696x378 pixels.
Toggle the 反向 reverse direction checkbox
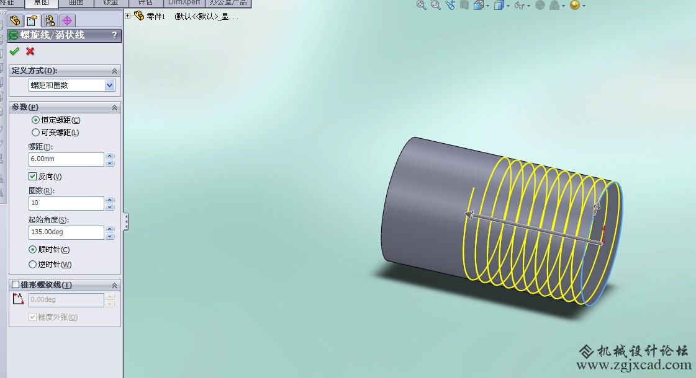[x=32, y=177]
